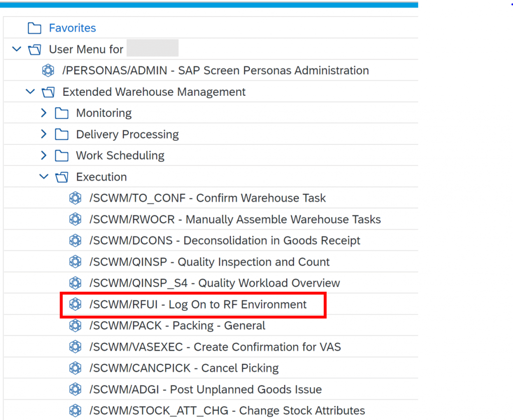Click the transaction icon for /PERSONAS/ADMIN
Image resolution: width=513 pixels, height=420 pixels.
click(x=48, y=70)
